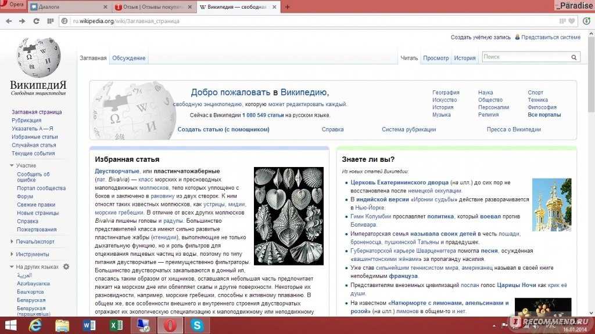
Task: Open the Спорт portal link
Action: pyautogui.click(x=535, y=92)
